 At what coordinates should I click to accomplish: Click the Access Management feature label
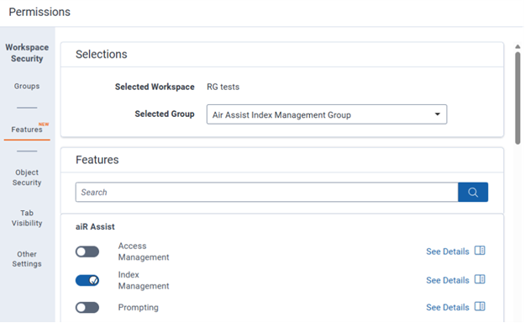144,252
